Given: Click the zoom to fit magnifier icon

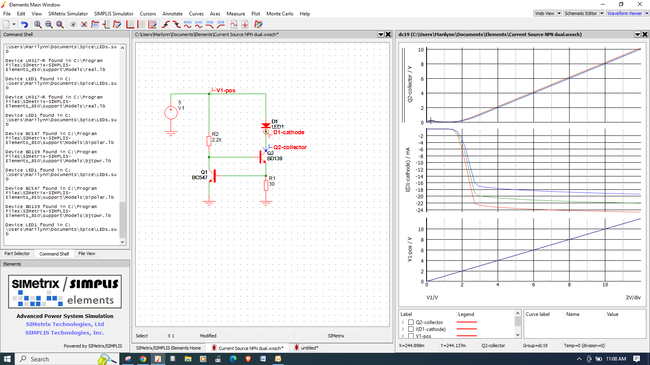Looking at the screenshot, I should pos(60,24).
